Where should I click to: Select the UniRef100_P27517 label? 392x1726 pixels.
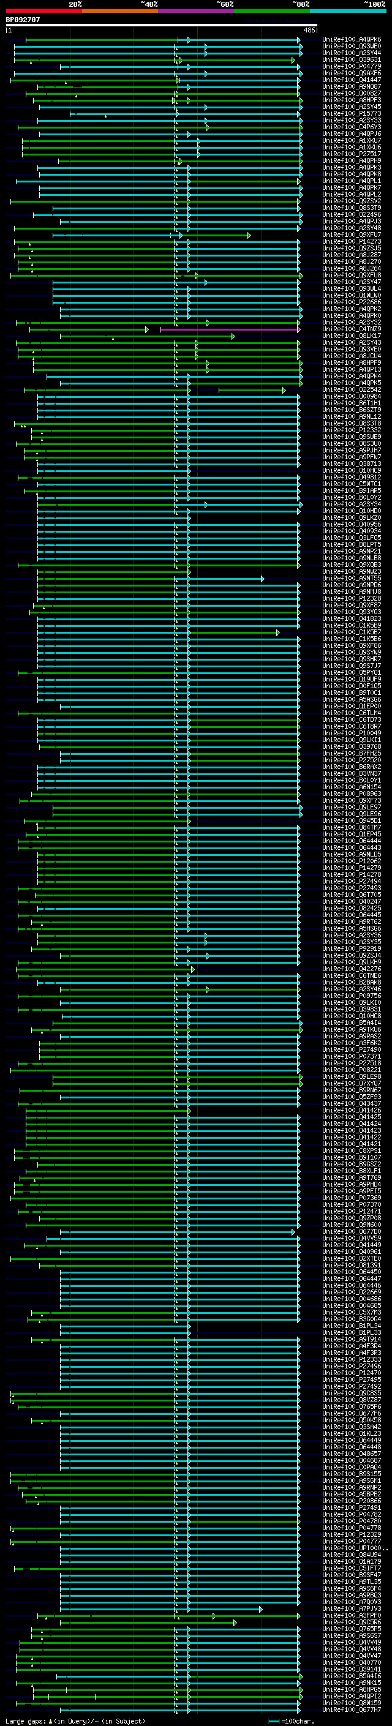(352, 154)
